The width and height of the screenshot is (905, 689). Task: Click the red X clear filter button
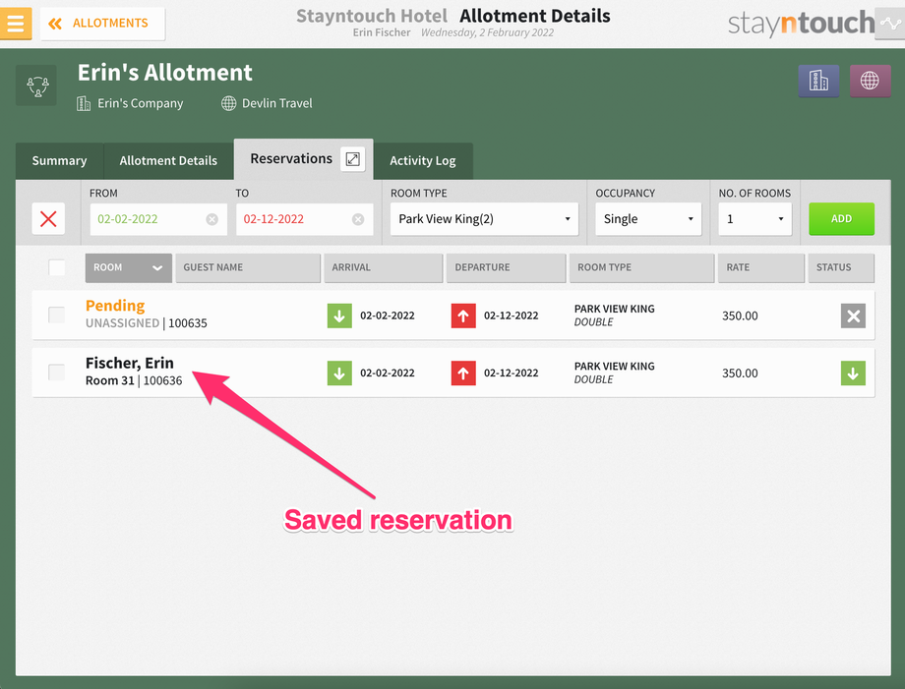pos(48,218)
